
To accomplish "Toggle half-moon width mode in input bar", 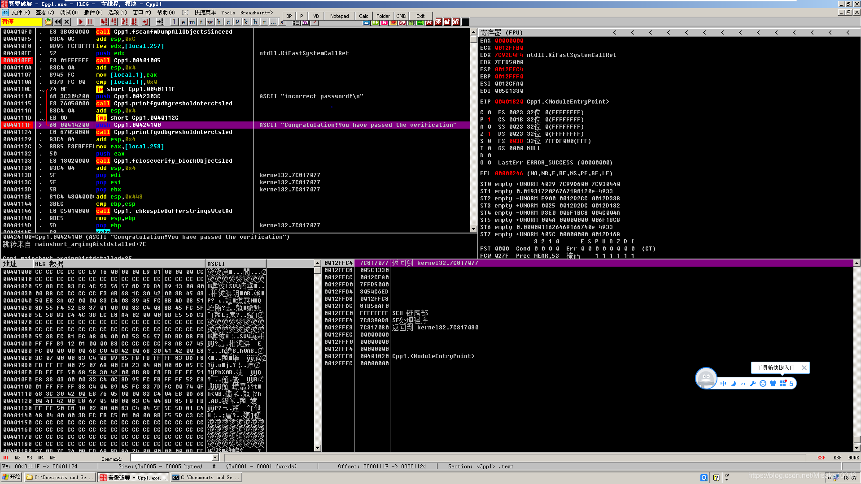I will click(733, 383).
